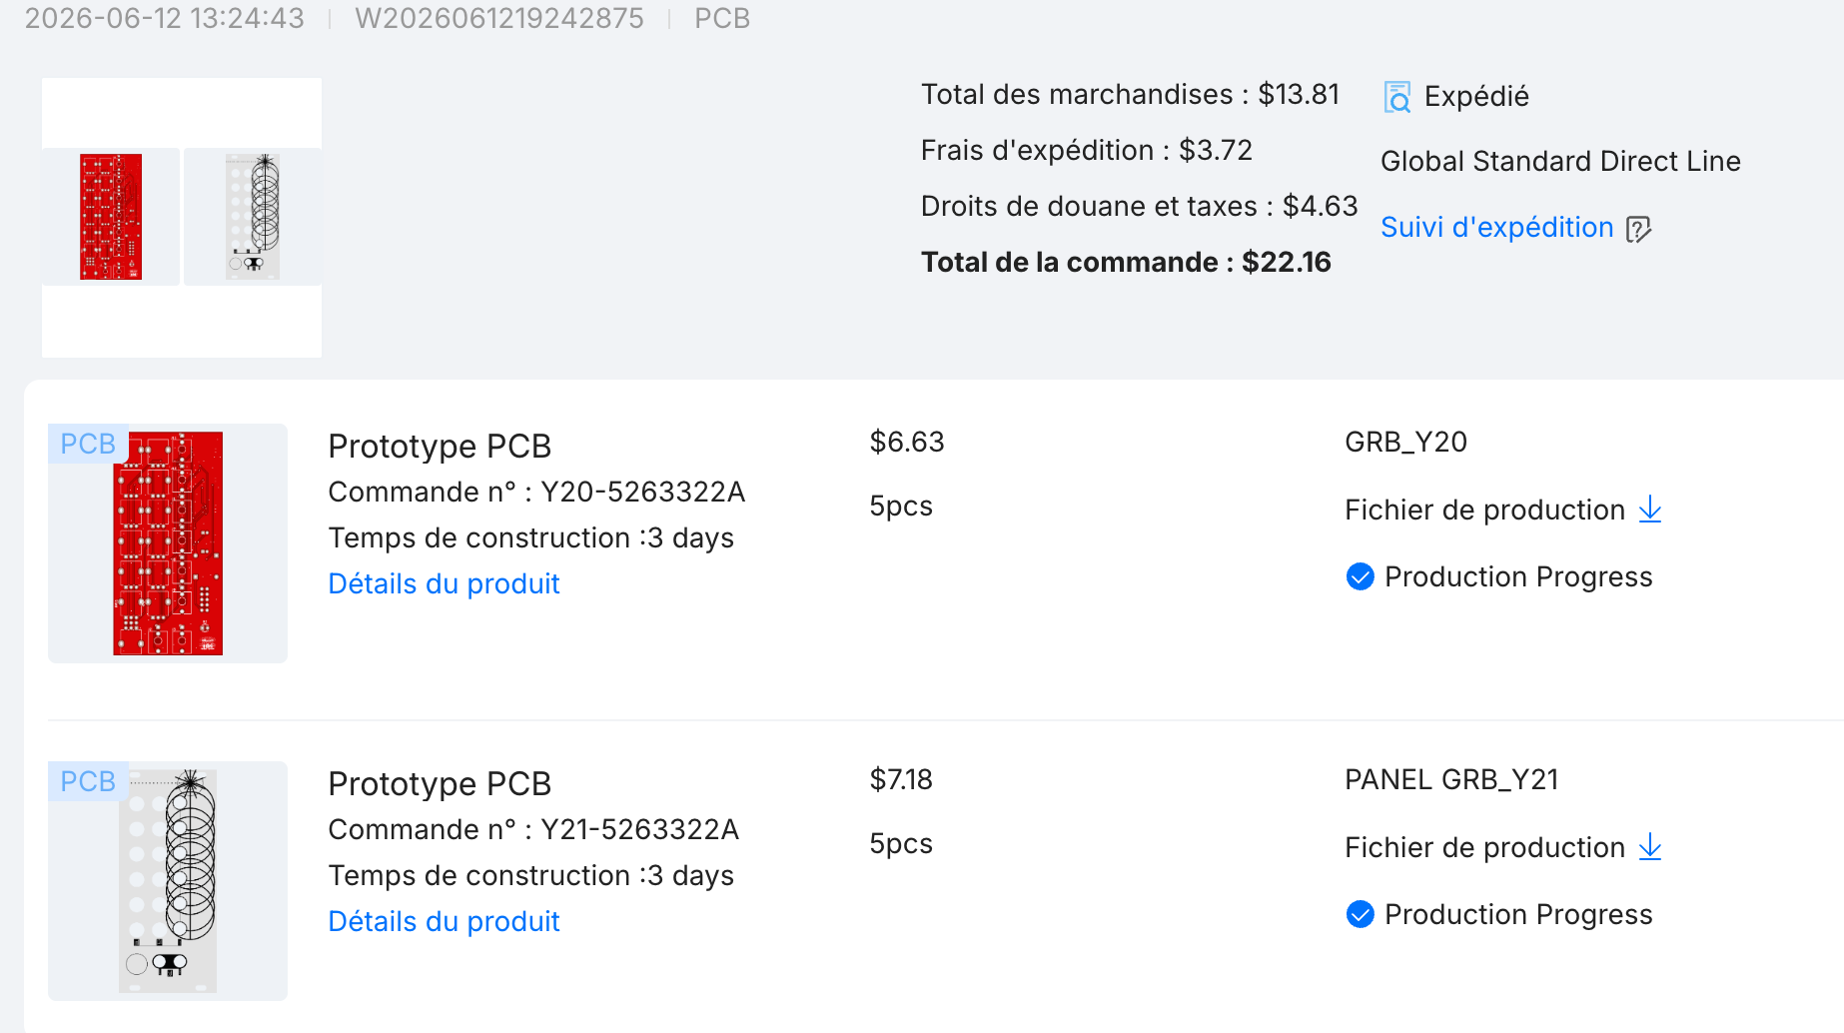Open Détails du produit for Y21-5263322A
The image size is (1844, 1033).
click(444, 921)
